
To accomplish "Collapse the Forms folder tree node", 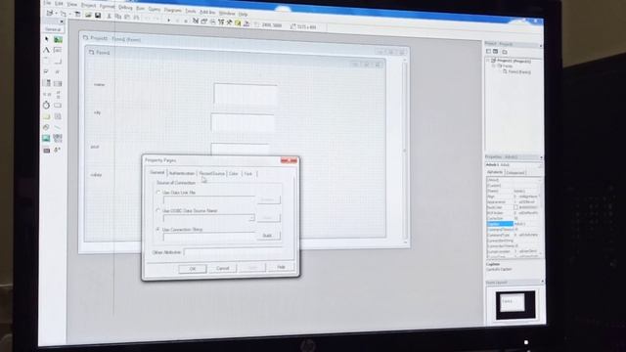I will tap(494, 66).
